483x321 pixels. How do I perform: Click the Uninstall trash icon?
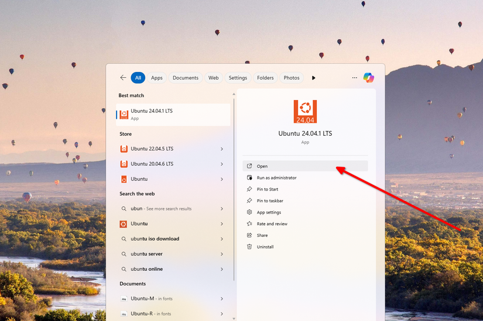(249, 247)
